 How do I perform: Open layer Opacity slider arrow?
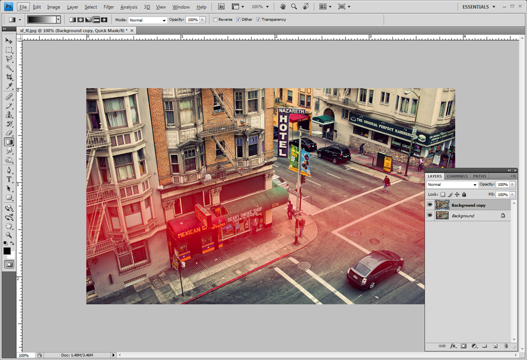[x=512, y=185]
